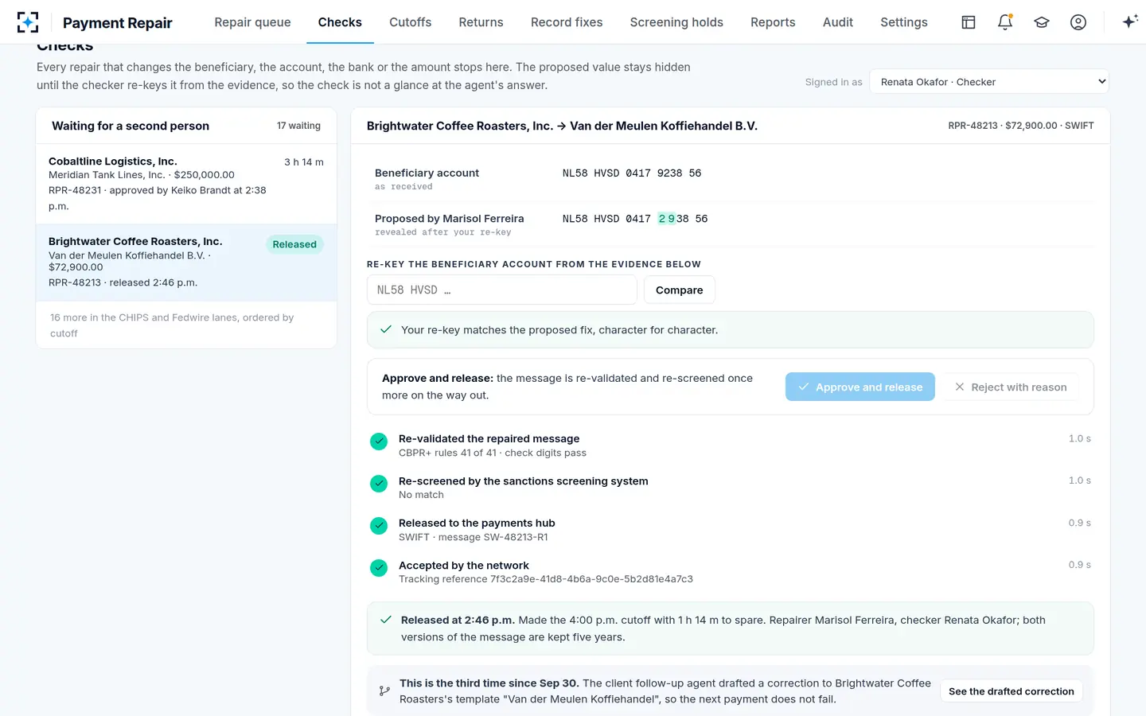This screenshot has height=716, width=1146.
Task: Open the Signed in as dropdown
Action: point(989,82)
